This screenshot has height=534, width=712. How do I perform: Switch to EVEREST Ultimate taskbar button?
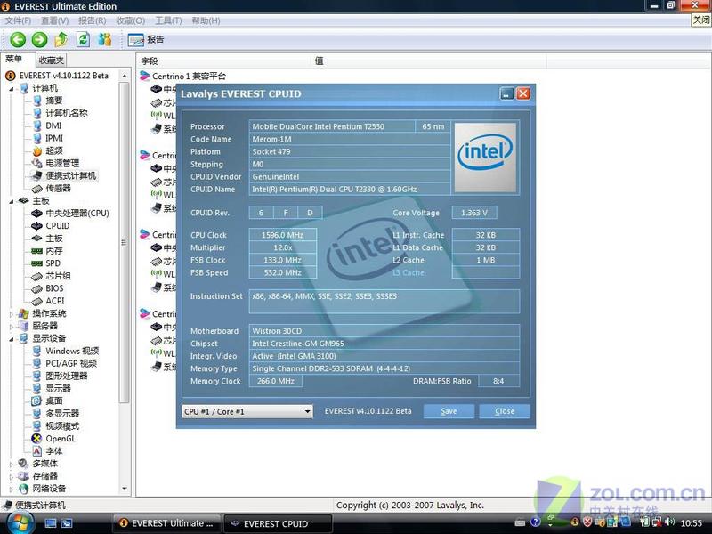coord(166,523)
